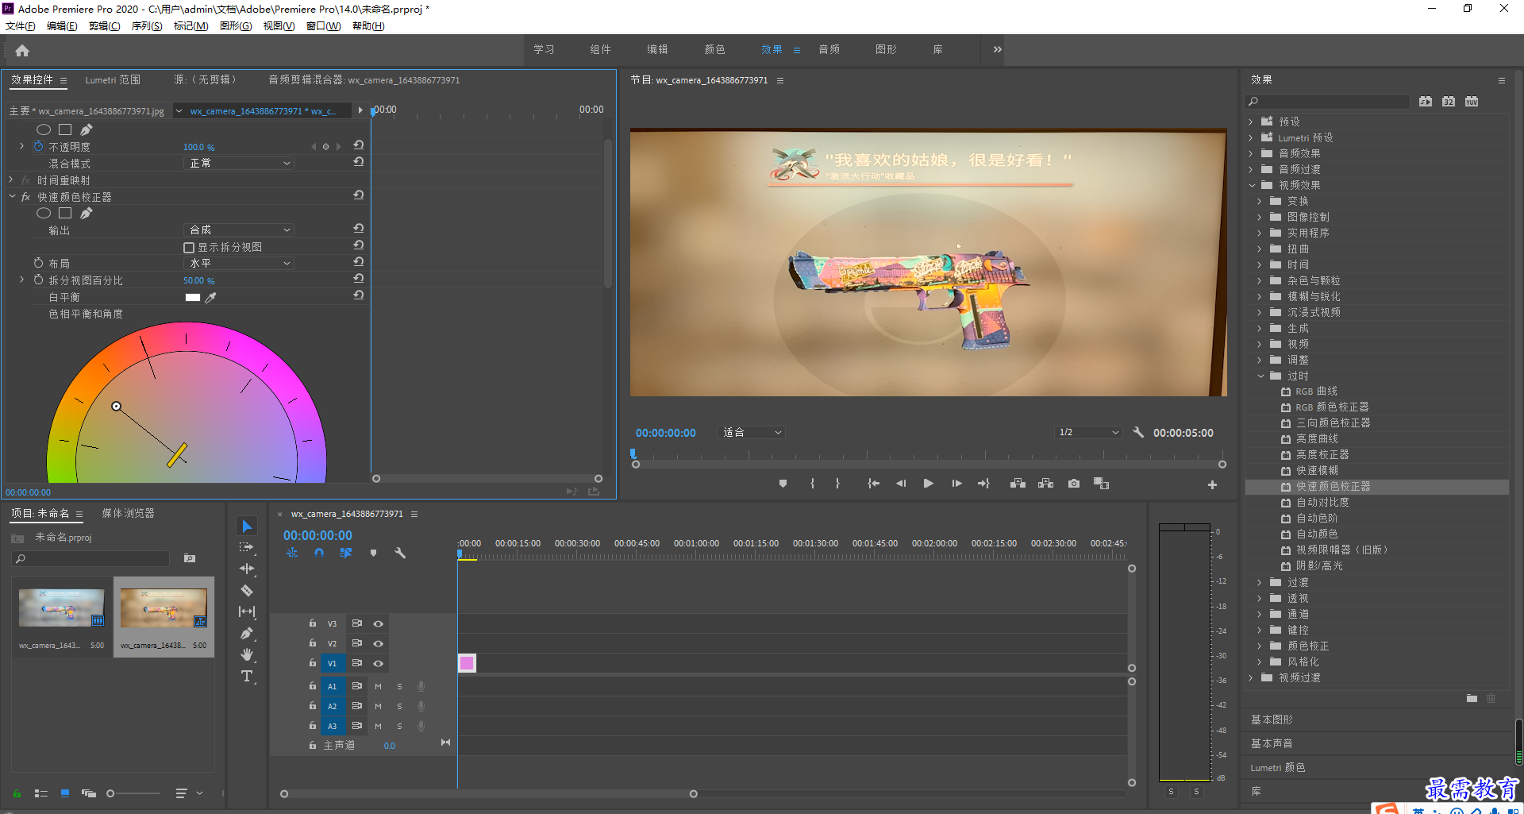Solo audio track A2
The image size is (1524, 814).
coord(399,706)
